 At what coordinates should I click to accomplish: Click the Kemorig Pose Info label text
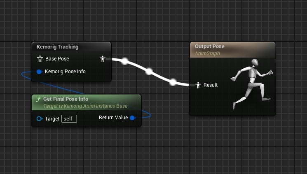[65, 72]
